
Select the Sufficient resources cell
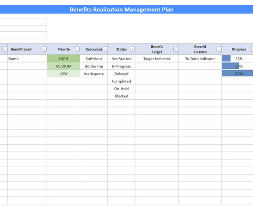(x=94, y=59)
